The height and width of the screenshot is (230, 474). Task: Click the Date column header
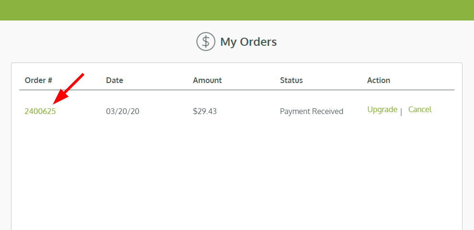point(114,80)
